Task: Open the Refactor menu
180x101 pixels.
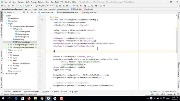Action: click(x=41, y=2)
